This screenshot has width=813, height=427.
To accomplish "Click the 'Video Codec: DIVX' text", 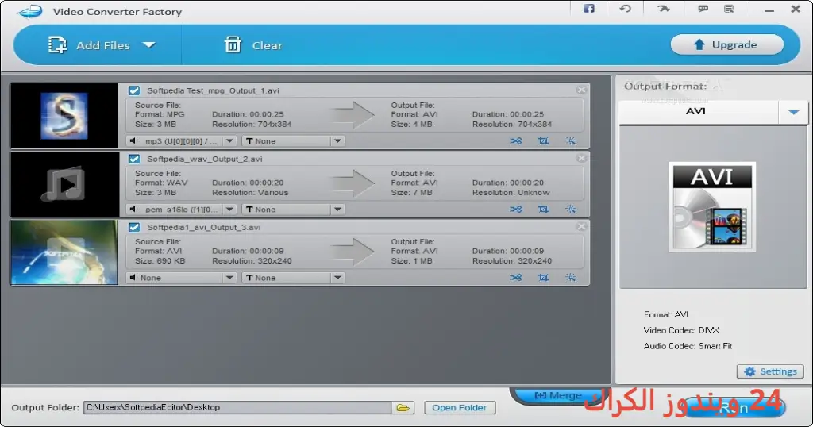I will [x=681, y=330].
